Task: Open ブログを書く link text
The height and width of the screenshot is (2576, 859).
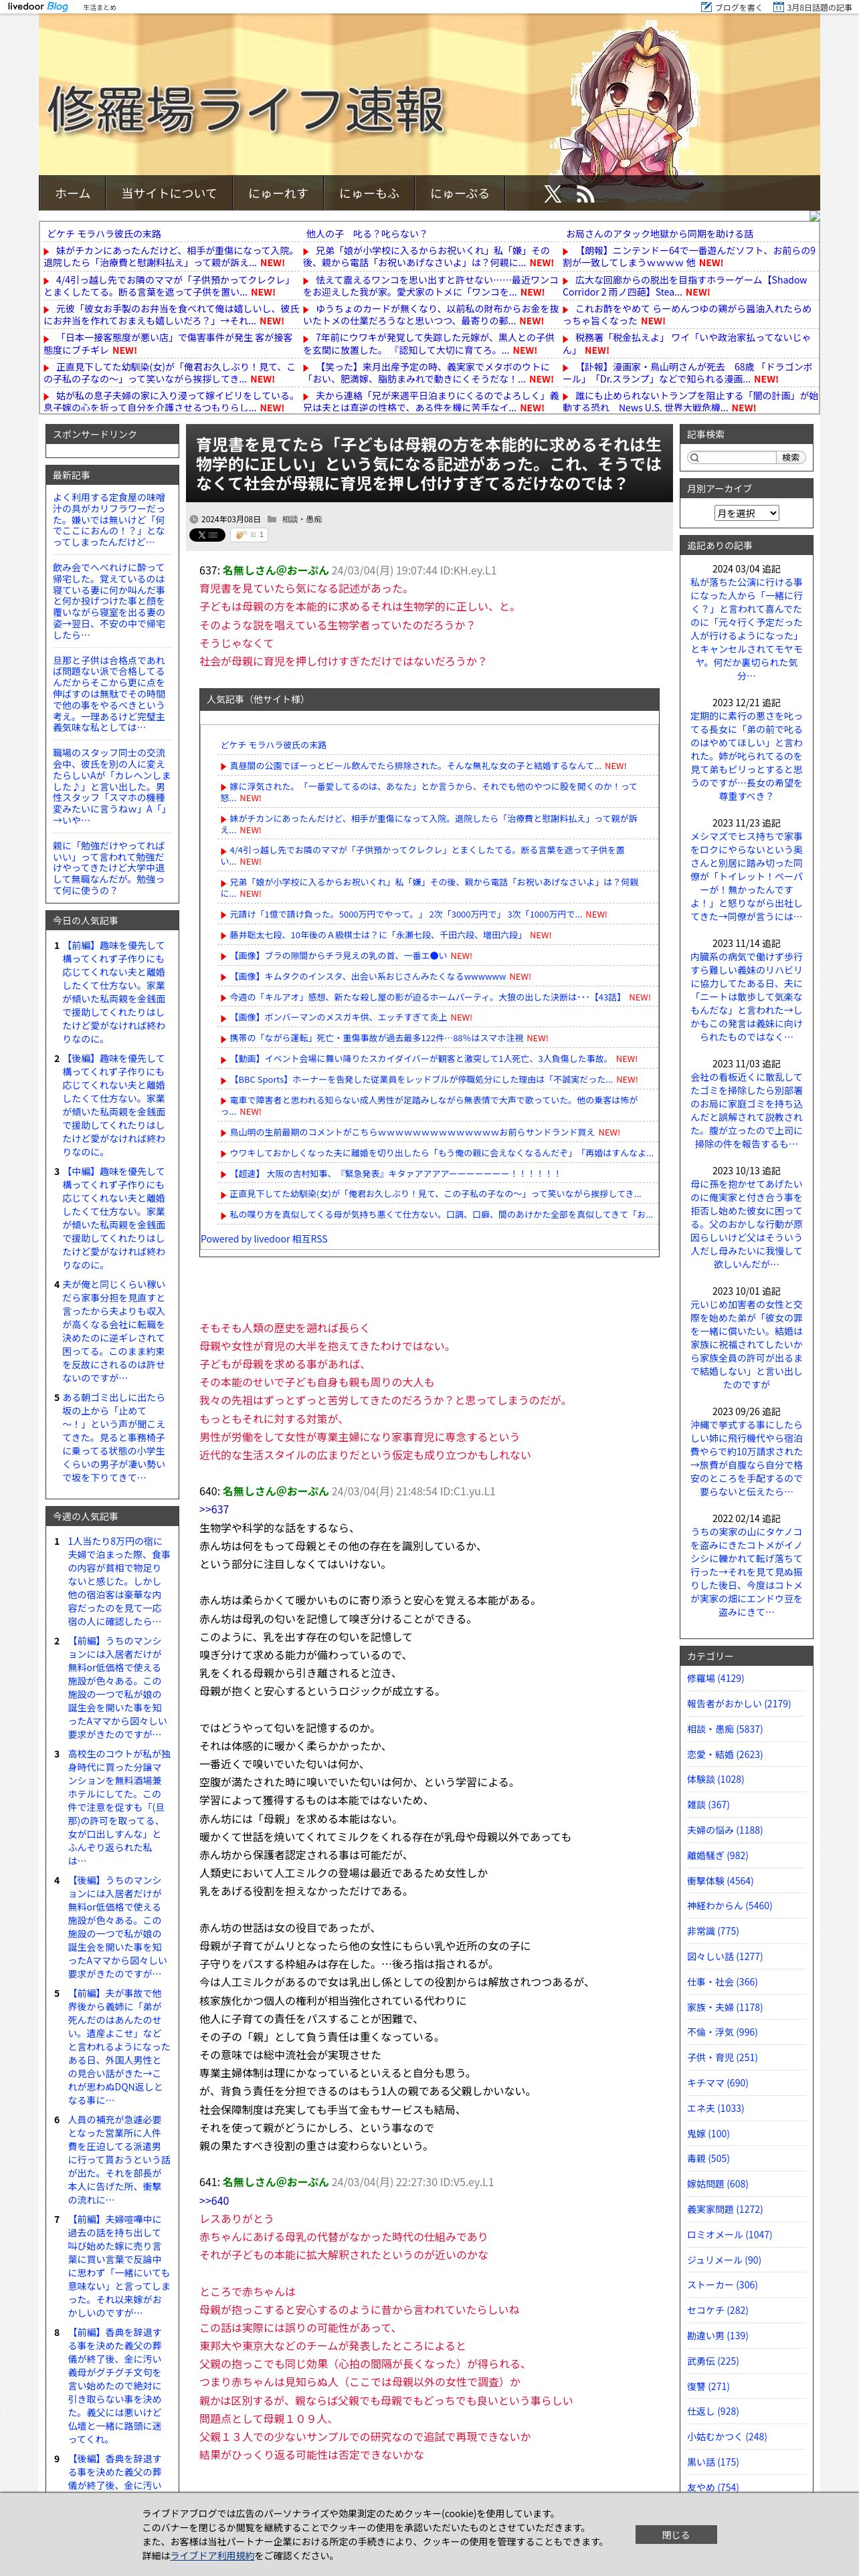Action: point(738,7)
